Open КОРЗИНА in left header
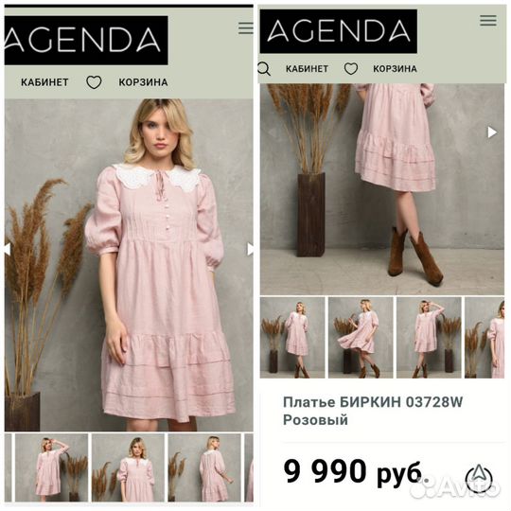The image size is (511, 511). click(x=143, y=82)
